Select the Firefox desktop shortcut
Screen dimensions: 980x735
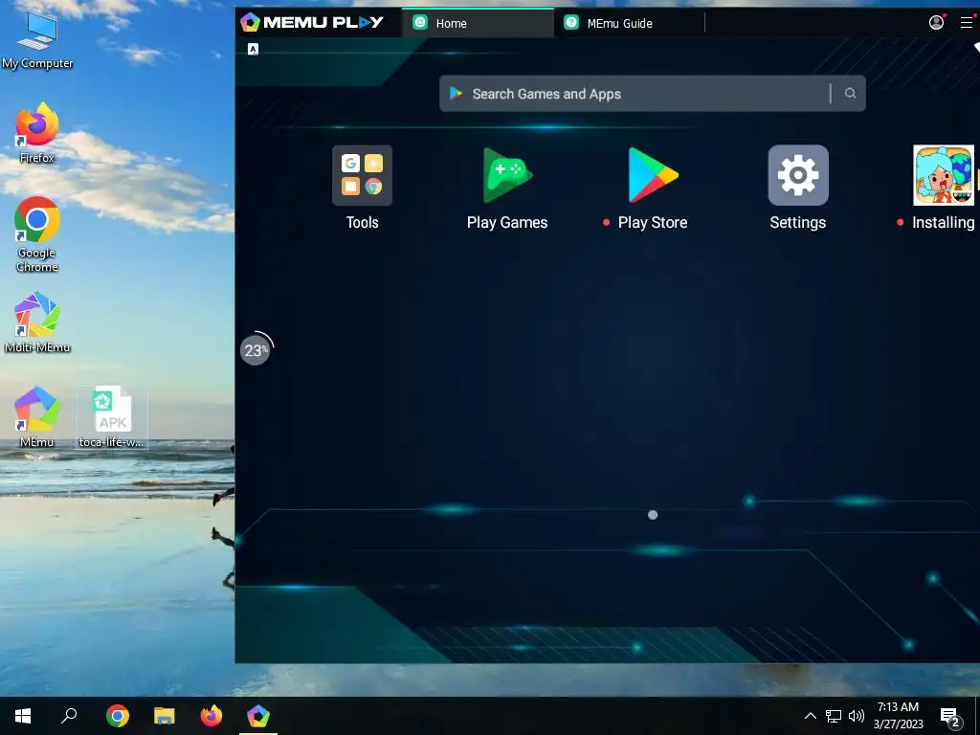[x=37, y=133]
